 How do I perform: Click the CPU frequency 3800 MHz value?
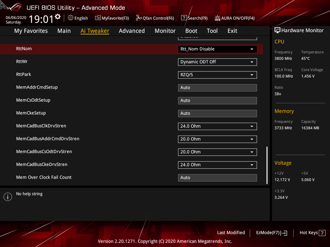pos(283,59)
